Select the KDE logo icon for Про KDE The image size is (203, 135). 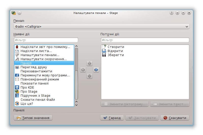[x=17, y=88]
